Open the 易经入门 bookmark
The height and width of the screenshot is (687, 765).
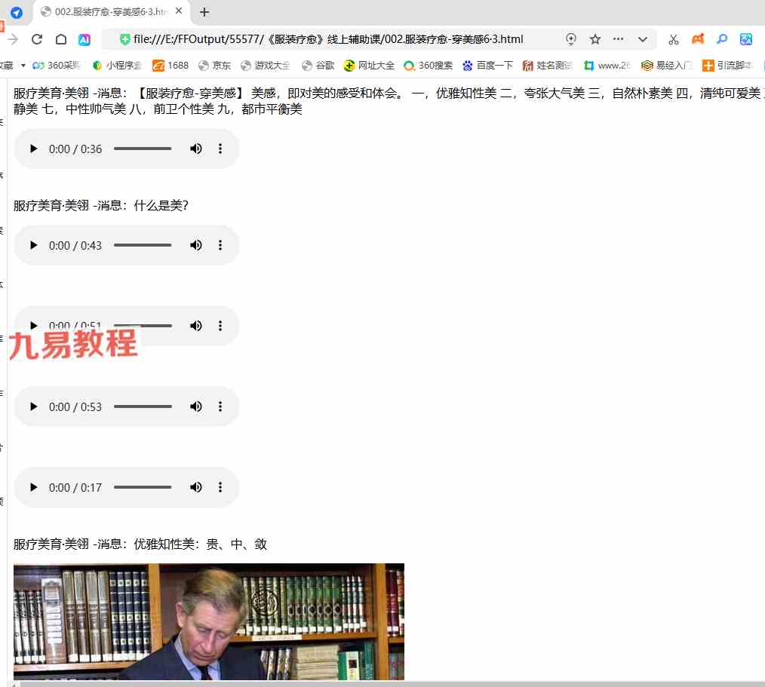pyautogui.click(x=666, y=66)
